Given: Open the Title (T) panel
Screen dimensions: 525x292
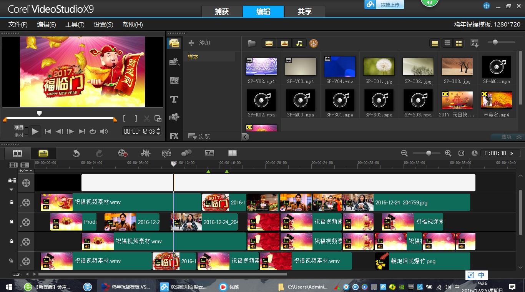Looking at the screenshot, I should [x=174, y=99].
